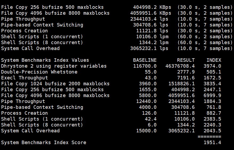Click the RESULT column header

point(186,60)
